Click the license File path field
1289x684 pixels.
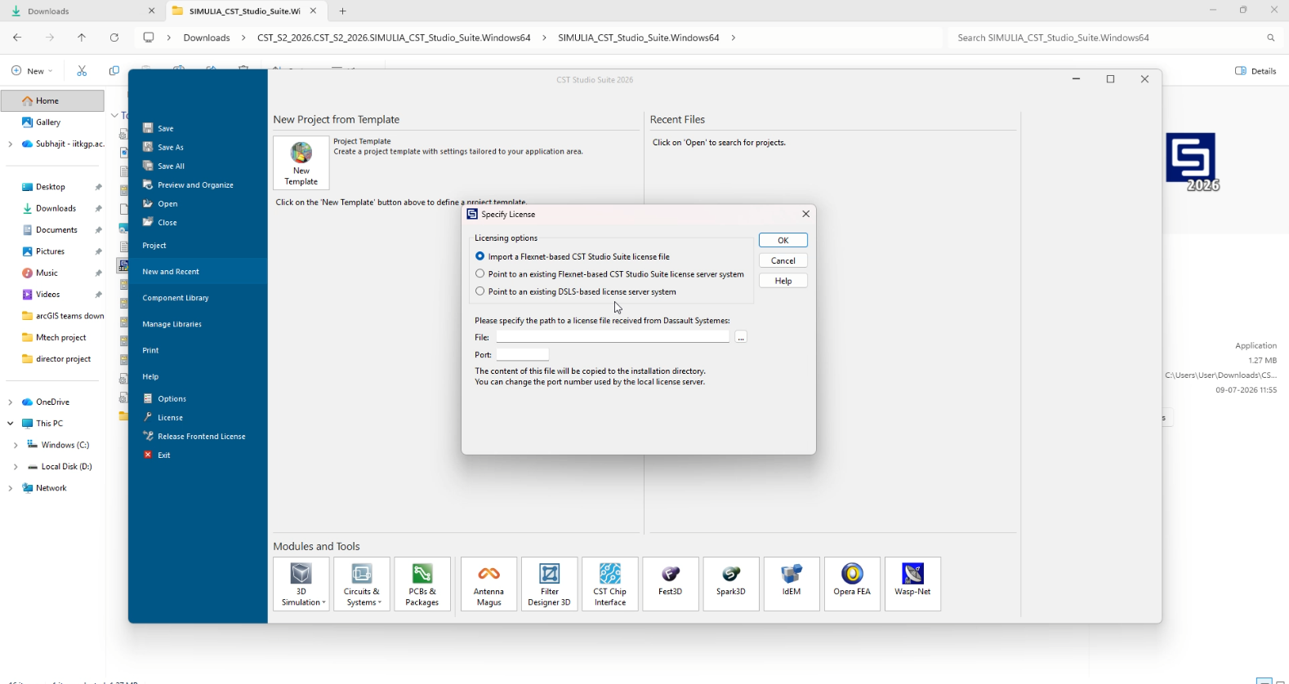click(613, 337)
